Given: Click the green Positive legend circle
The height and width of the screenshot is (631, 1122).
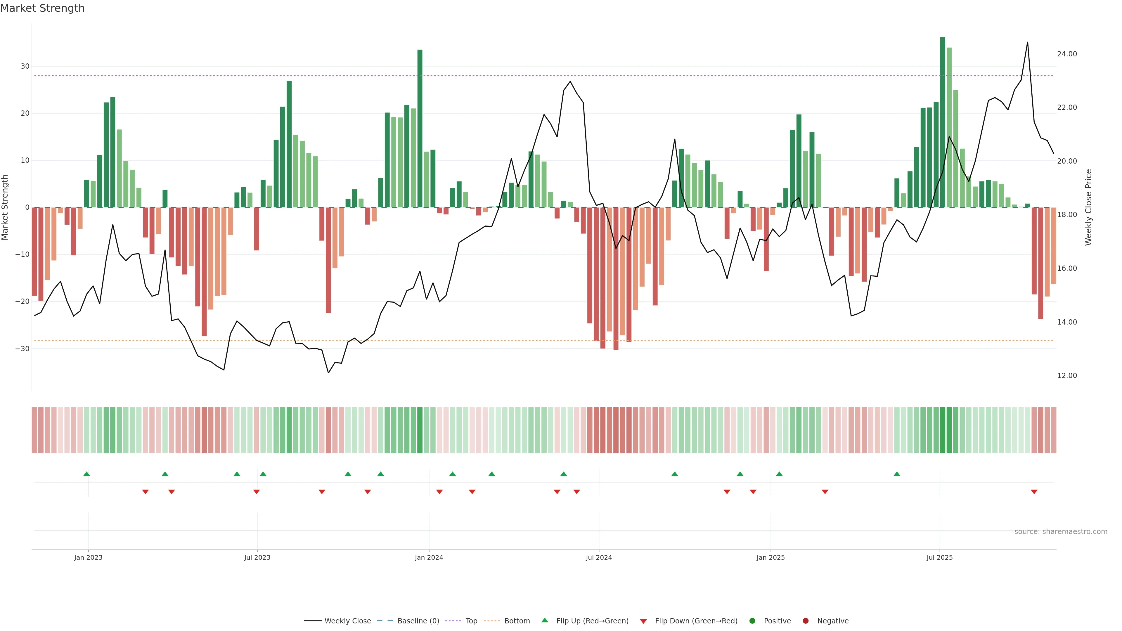Looking at the screenshot, I should 752,621.
